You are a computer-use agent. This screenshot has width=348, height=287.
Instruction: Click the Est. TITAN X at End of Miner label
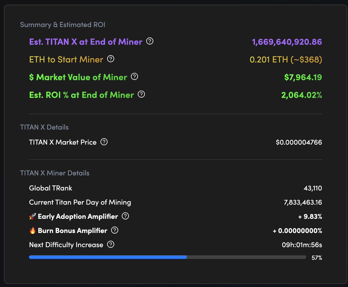pos(86,42)
